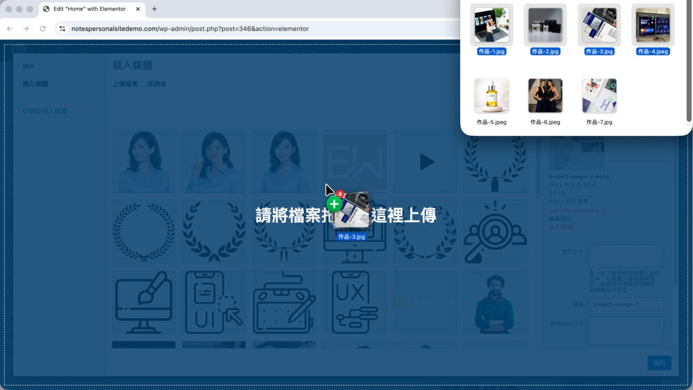Image resolution: width=693 pixels, height=390 pixels.
Task: Select the graphics tablet with pen icon image
Action: [x=284, y=302]
